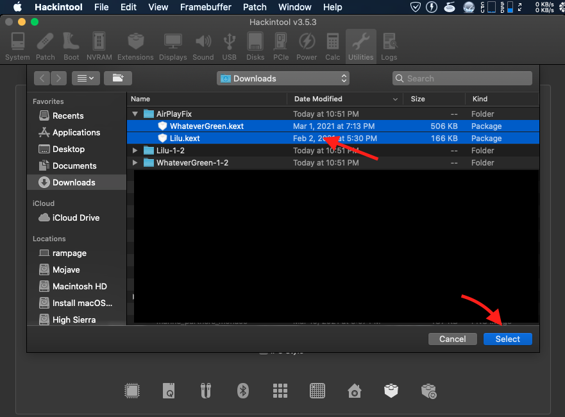
Task: Open the Logs toolbar section
Action: 389,46
